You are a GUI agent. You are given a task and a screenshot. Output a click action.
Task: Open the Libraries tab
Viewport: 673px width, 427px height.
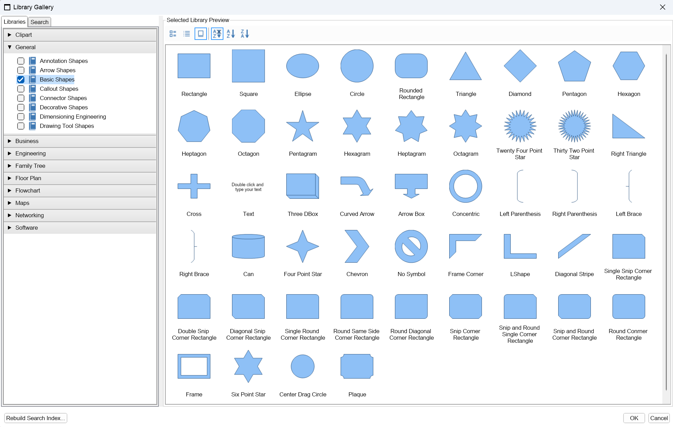point(14,22)
